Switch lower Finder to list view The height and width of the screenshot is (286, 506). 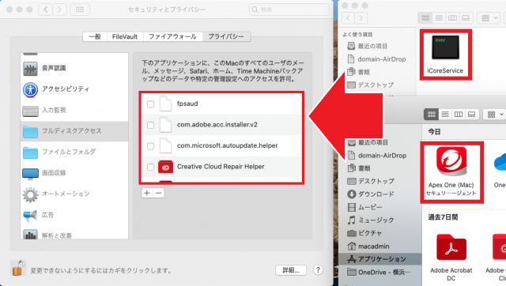point(445,114)
